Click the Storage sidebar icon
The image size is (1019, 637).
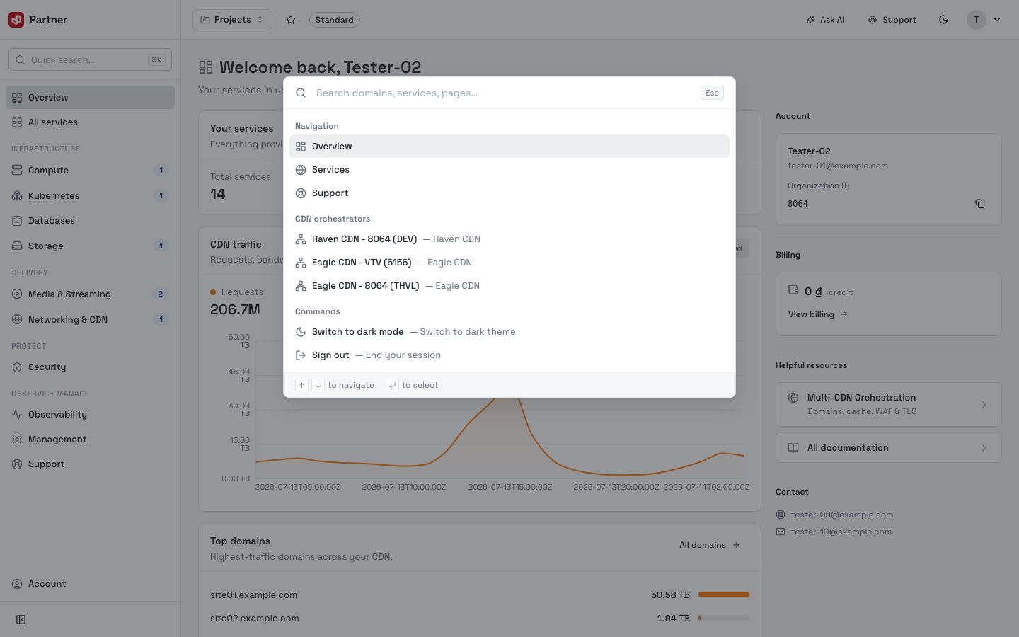(17, 246)
